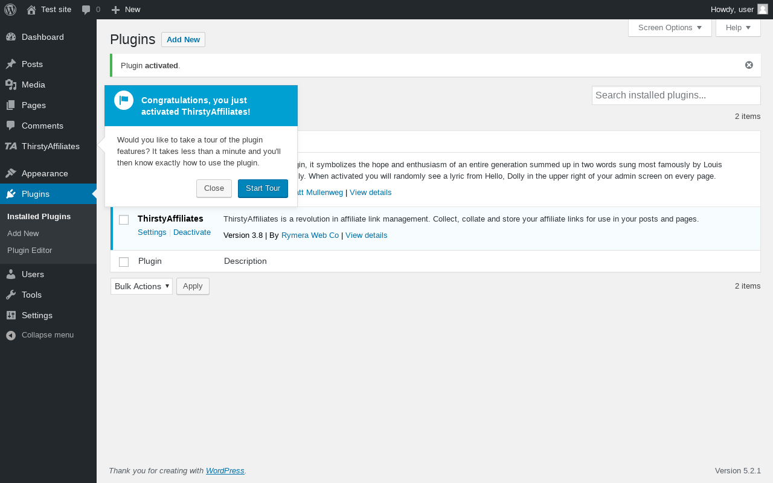Click the ThirstyAffiliates TA logo icon
The height and width of the screenshot is (483, 773).
pyautogui.click(x=11, y=146)
